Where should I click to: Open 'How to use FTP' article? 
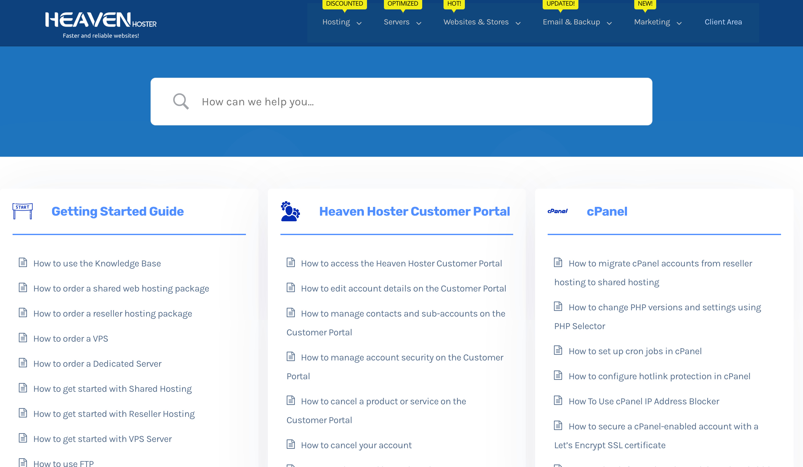63,463
